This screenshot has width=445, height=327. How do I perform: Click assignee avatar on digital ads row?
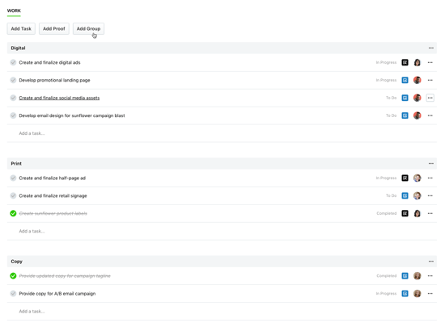click(x=417, y=62)
